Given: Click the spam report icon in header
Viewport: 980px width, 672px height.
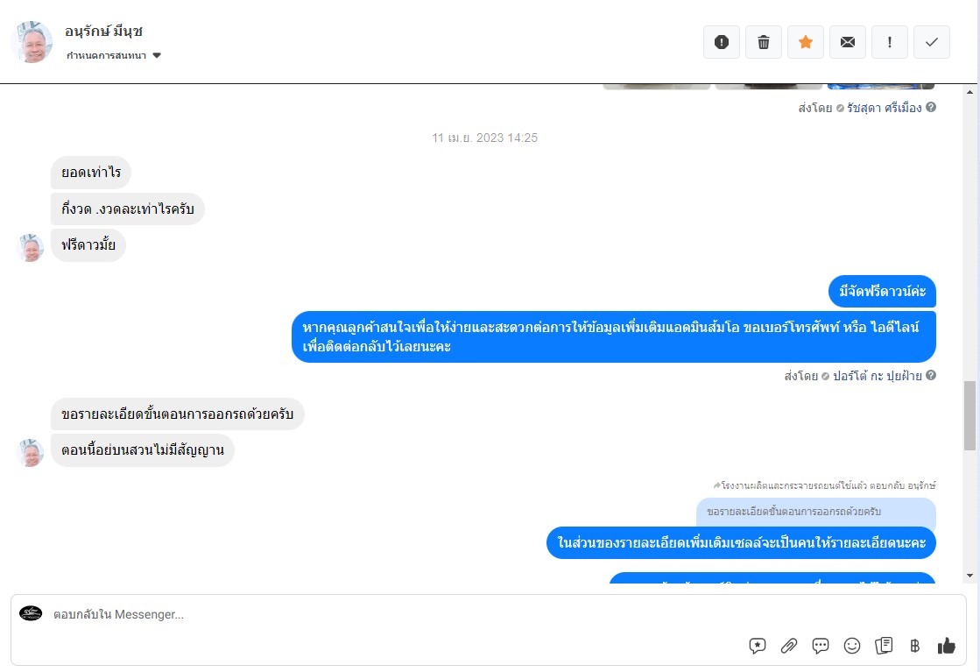Looking at the screenshot, I should (x=722, y=42).
